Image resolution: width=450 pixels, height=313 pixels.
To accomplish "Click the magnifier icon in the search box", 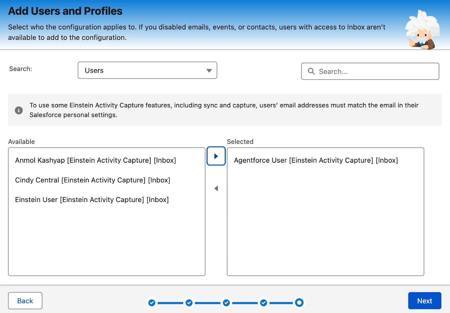I will tap(311, 71).
